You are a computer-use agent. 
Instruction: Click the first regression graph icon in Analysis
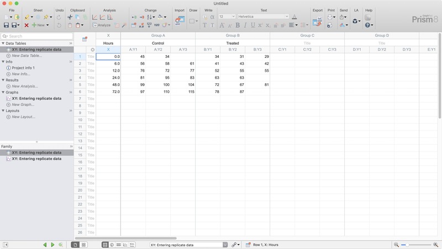(x=94, y=17)
